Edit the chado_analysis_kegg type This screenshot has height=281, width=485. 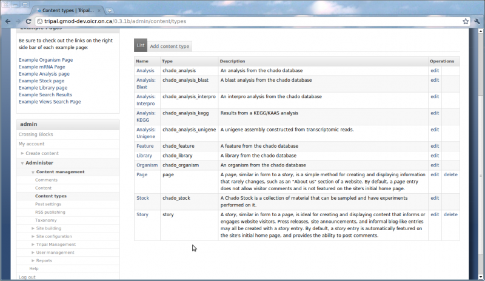point(435,113)
